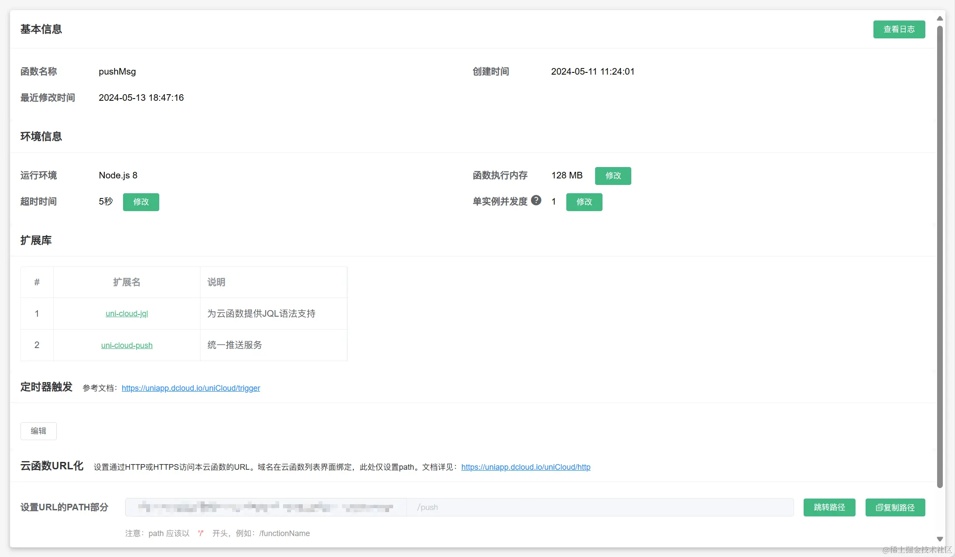
Task: Click the help icon beside 单实例并发度
Action: click(x=536, y=200)
